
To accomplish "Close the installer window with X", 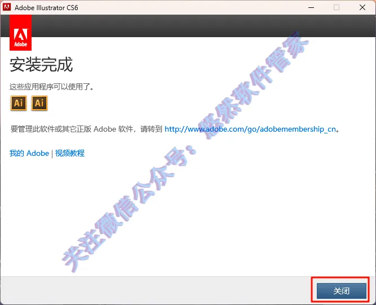I will [x=362, y=7].
